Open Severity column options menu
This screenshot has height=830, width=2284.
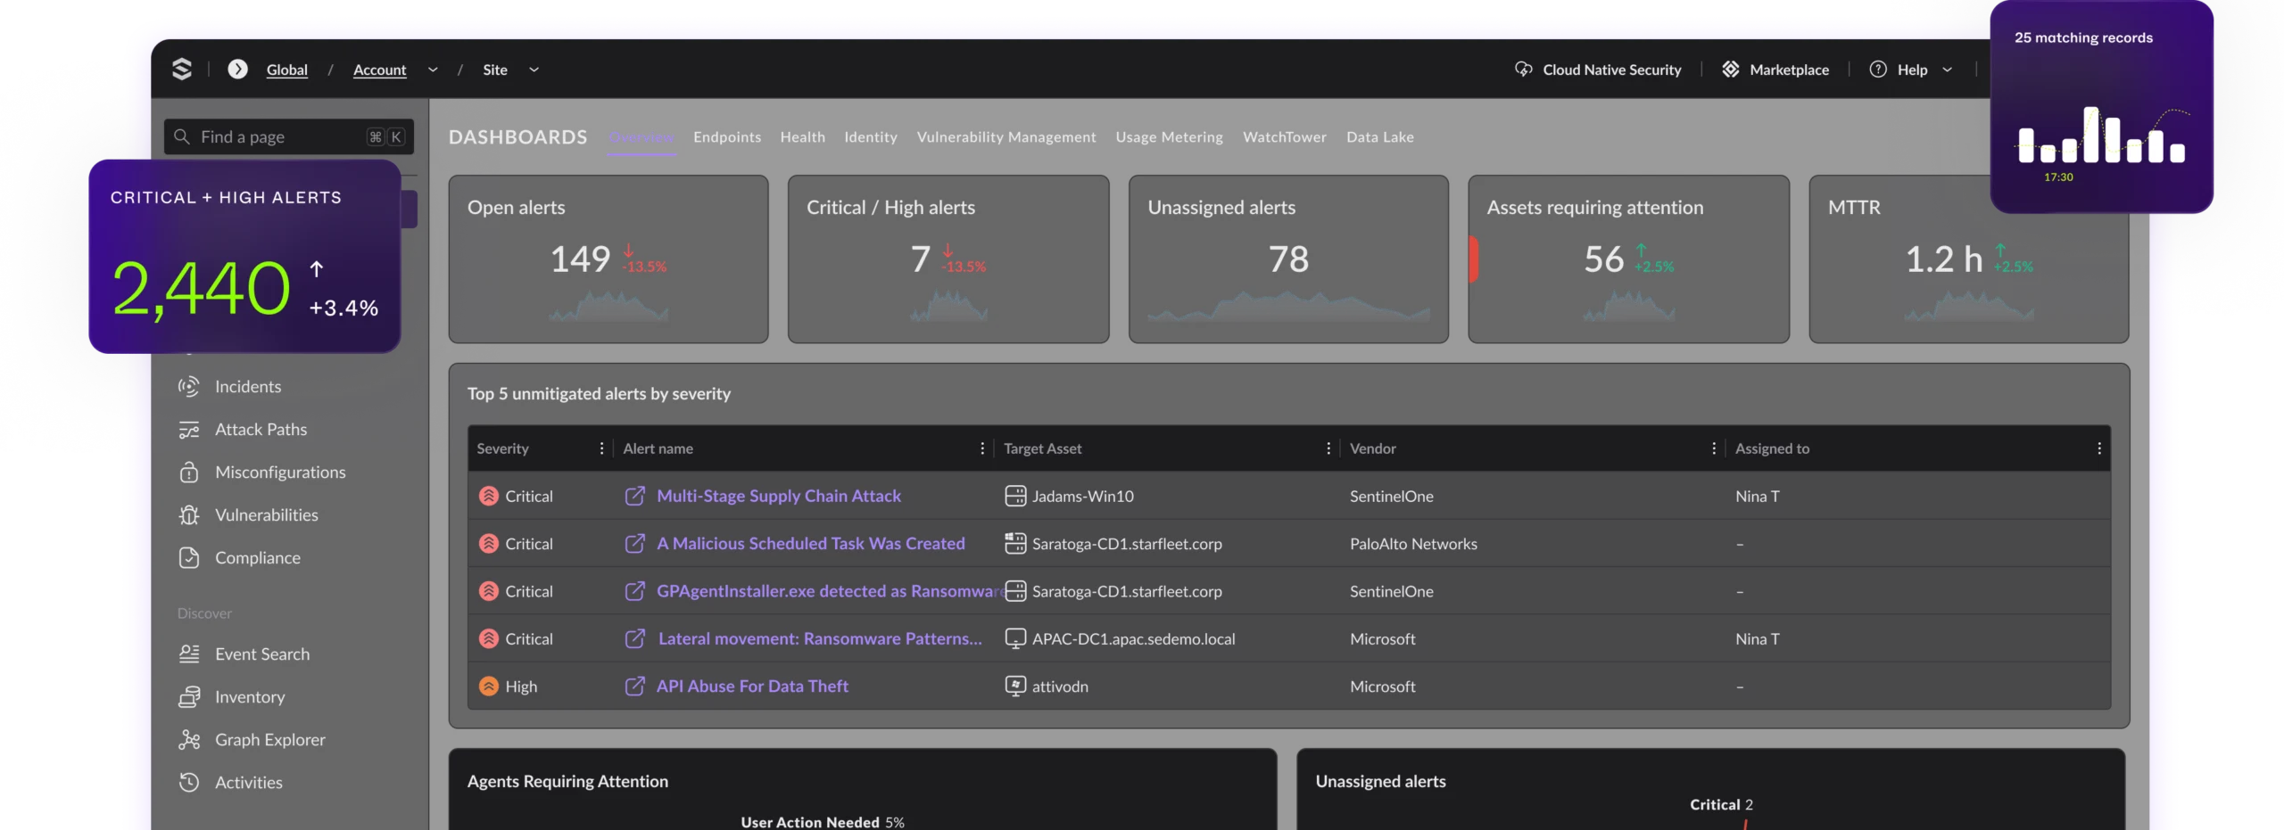point(601,448)
